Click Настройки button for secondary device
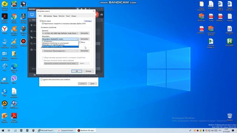The width and height of the screenshot is (237, 133). pos(84,51)
